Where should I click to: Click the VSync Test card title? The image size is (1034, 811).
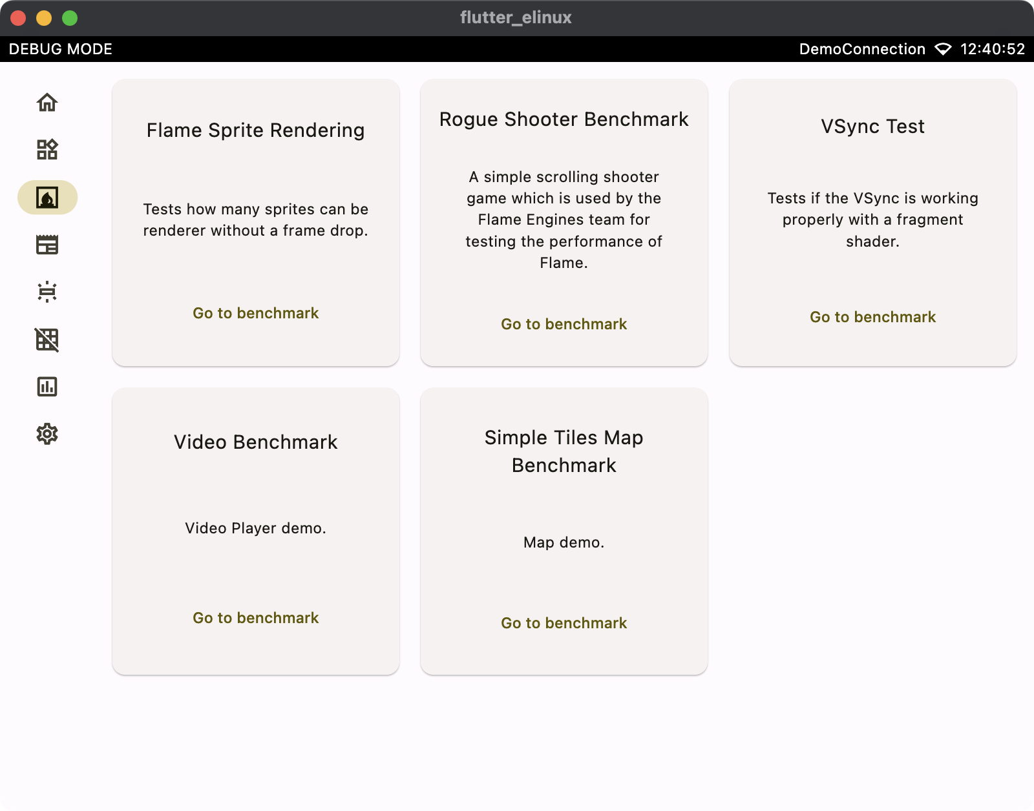(x=873, y=127)
